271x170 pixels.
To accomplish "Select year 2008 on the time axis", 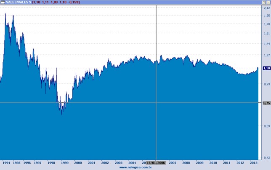I will click(186, 162).
